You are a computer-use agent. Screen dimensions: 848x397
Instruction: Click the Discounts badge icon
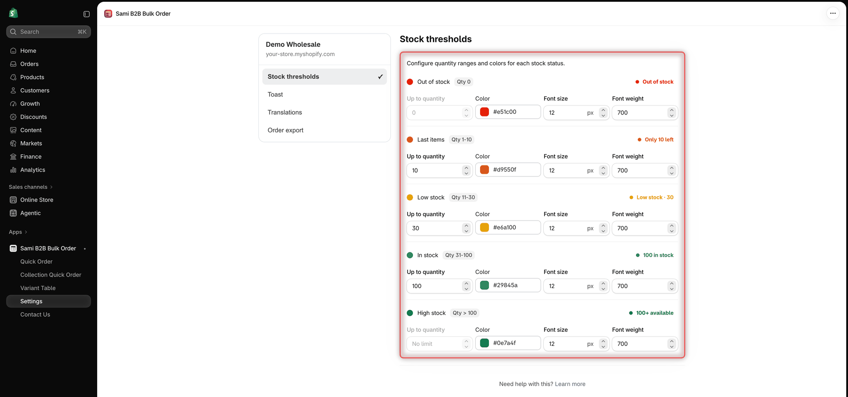coord(13,117)
